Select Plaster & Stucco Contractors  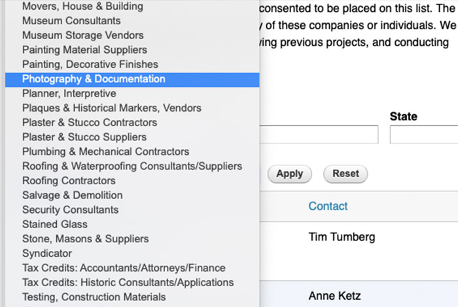(x=90, y=122)
